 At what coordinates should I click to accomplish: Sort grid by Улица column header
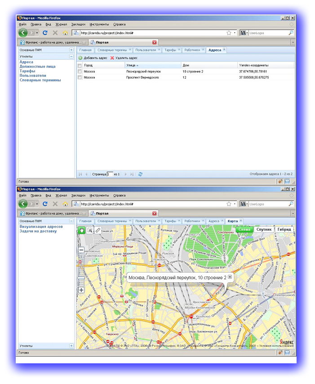click(x=153, y=65)
